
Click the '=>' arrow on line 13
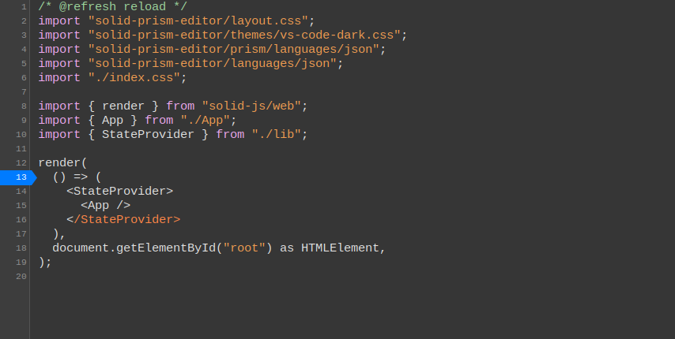click(81, 177)
